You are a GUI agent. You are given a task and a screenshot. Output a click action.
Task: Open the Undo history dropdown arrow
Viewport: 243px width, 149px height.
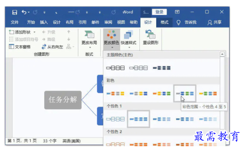point(29,12)
